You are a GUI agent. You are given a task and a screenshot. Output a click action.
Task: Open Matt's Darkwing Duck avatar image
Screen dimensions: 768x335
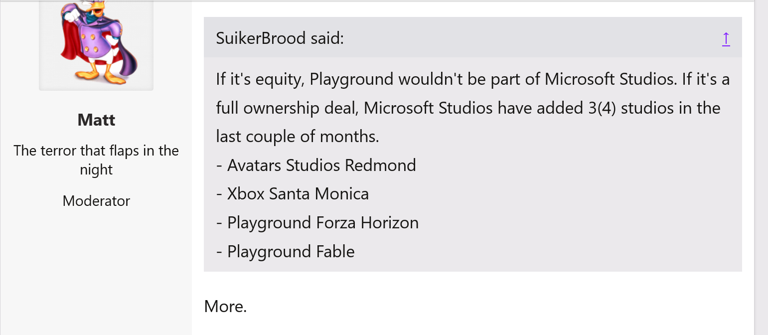96,45
